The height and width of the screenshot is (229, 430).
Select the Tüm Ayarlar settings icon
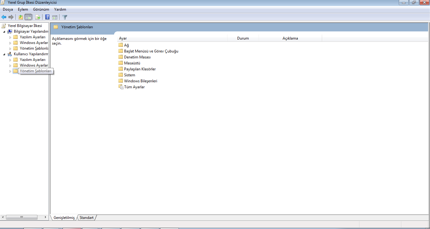pyautogui.click(x=121, y=87)
